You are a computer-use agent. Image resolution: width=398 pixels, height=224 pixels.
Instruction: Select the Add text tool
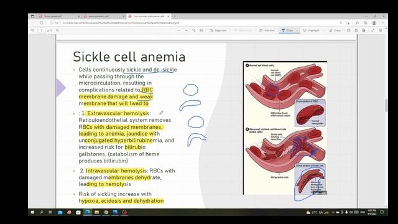(x=267, y=30)
